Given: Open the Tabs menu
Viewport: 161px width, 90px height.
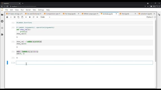Looking at the screenshot, I should [34, 10].
